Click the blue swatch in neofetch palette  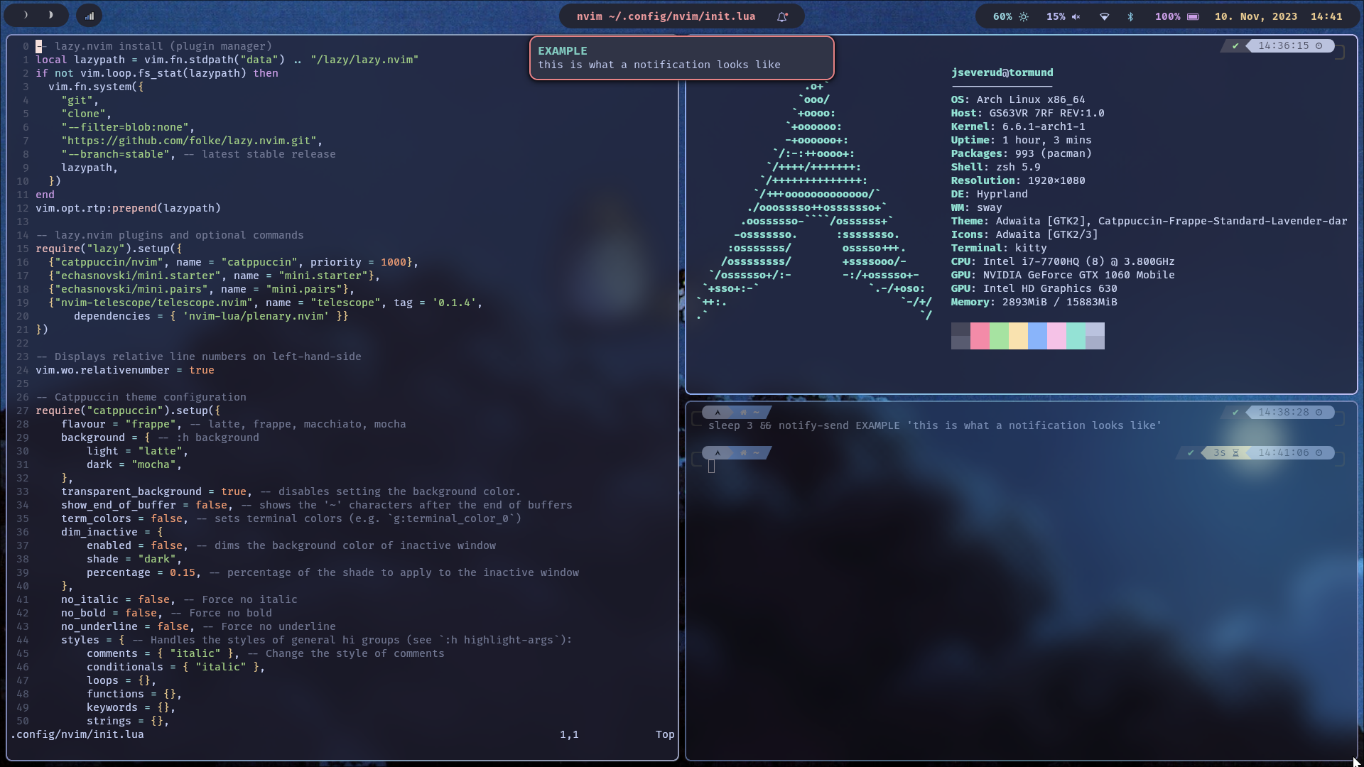(x=1037, y=336)
